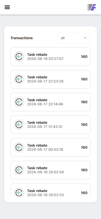The width and height of the screenshot is (101, 219).
Task: Click the chevron arrow in filter dropdown
Action: (85, 38)
